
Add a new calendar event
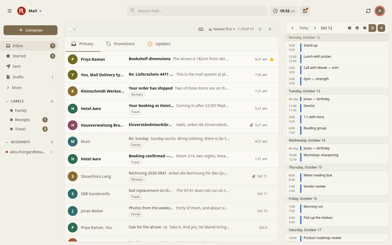381,28
